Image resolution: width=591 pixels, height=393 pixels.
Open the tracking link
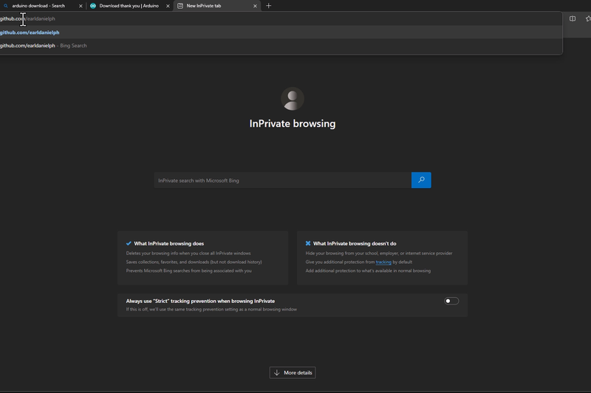coord(383,262)
